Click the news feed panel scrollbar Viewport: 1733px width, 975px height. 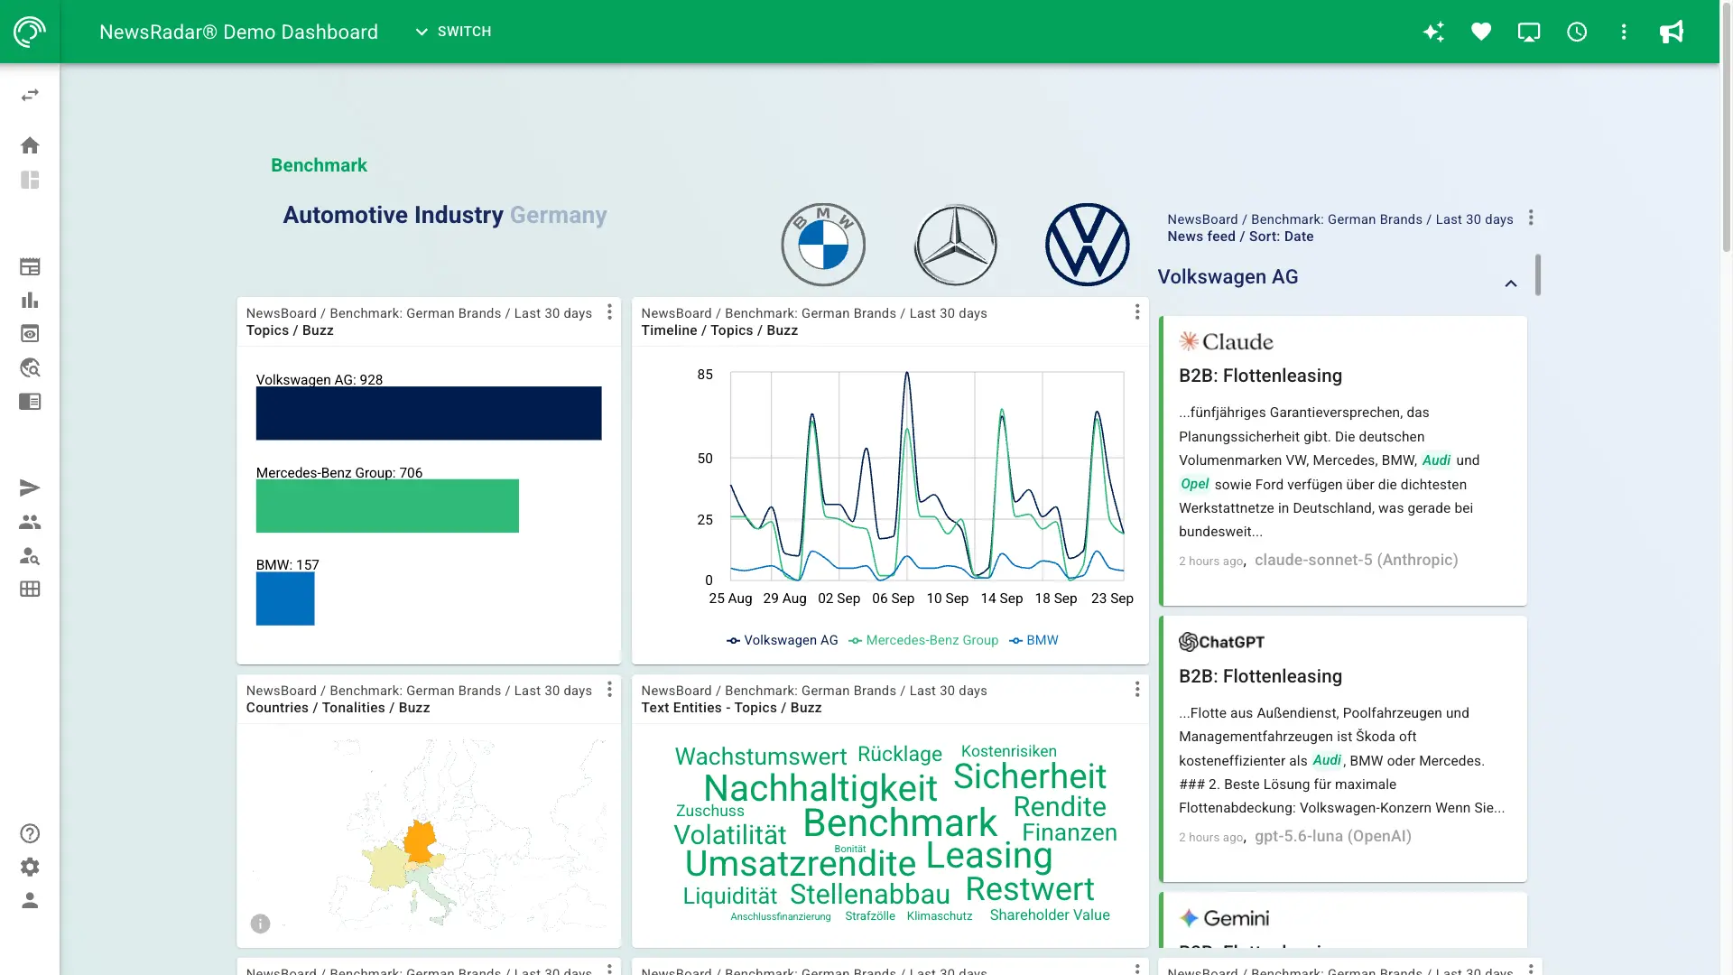point(1538,274)
